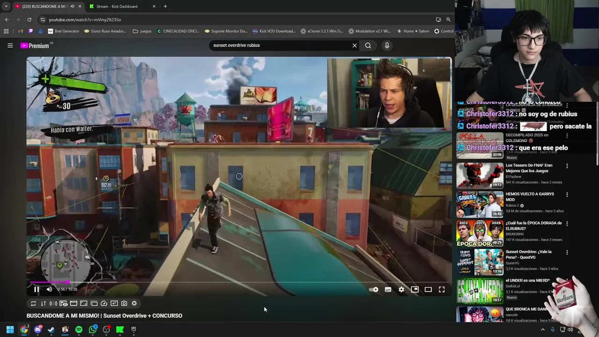This screenshot has width=599, height=337.
Task: Click the loop icon in the extension toolbar
Action: pos(33,303)
